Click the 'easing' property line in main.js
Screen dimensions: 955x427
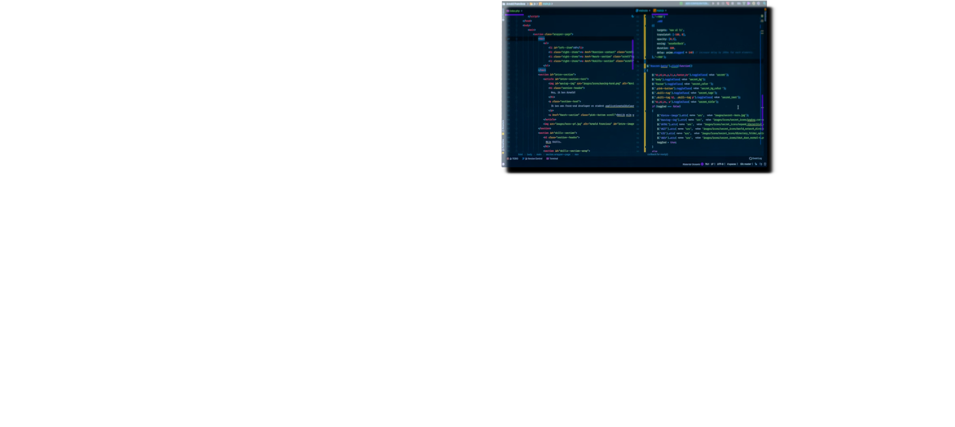pyautogui.click(x=671, y=44)
